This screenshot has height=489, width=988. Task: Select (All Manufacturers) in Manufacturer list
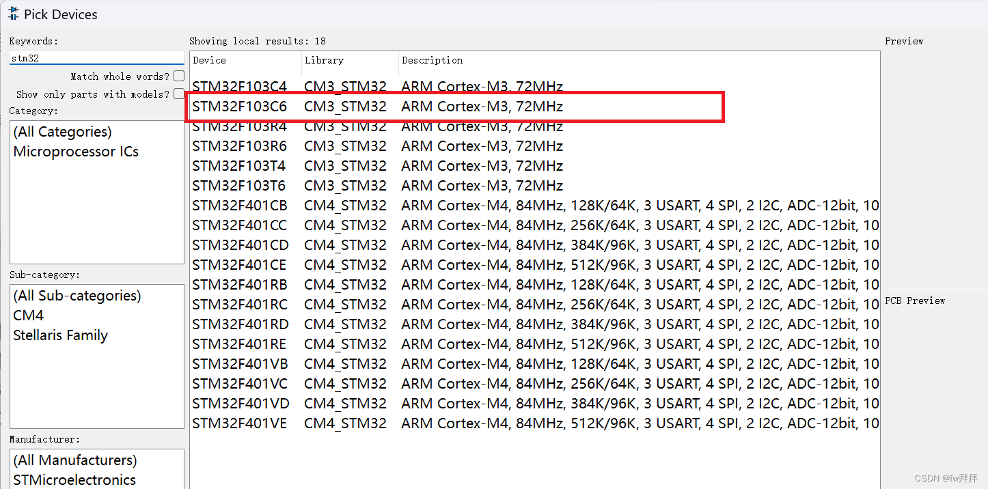(75, 460)
